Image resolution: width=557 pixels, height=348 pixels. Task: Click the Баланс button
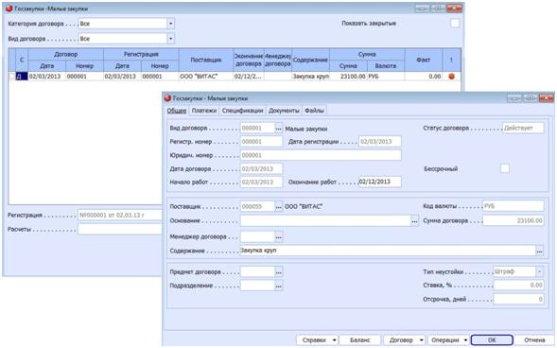tap(360, 340)
